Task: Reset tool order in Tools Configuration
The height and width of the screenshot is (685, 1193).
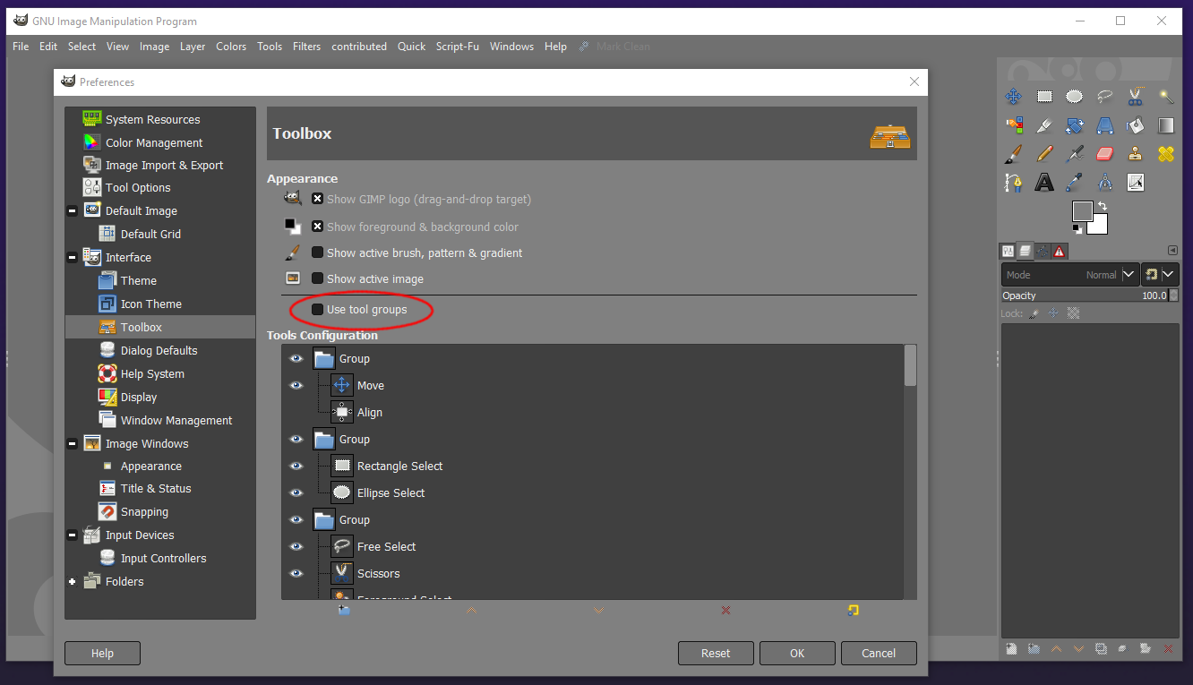Action: tap(853, 610)
